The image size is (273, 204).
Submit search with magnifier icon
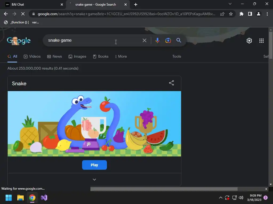179,40
